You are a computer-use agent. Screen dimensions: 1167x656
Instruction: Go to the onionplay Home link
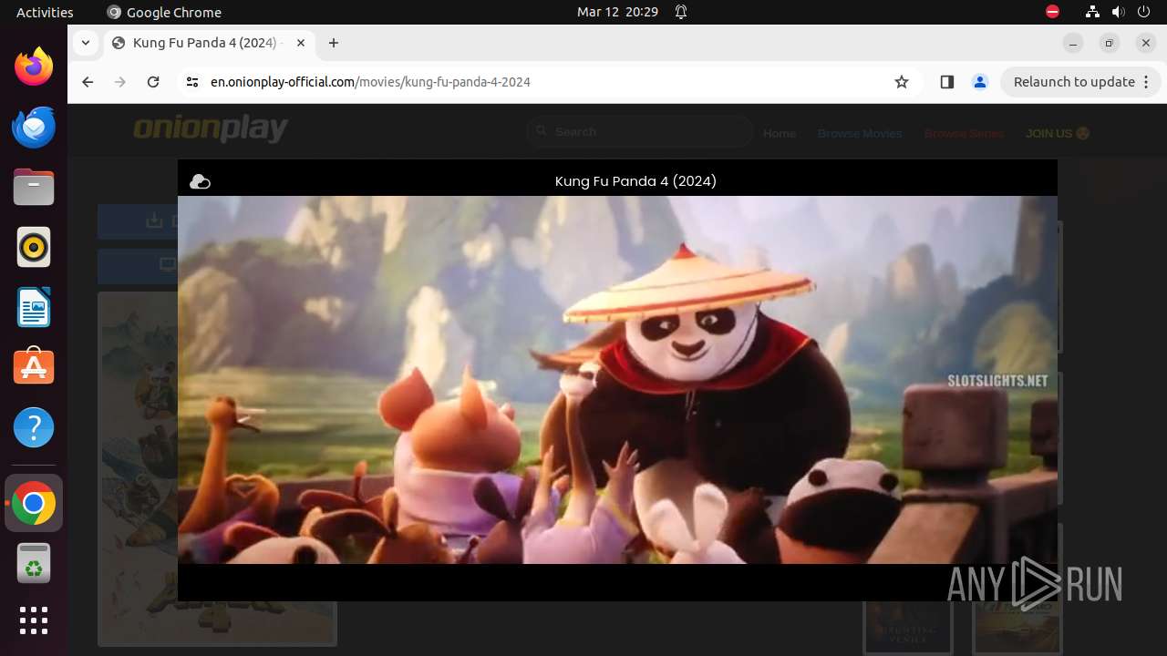[780, 133]
